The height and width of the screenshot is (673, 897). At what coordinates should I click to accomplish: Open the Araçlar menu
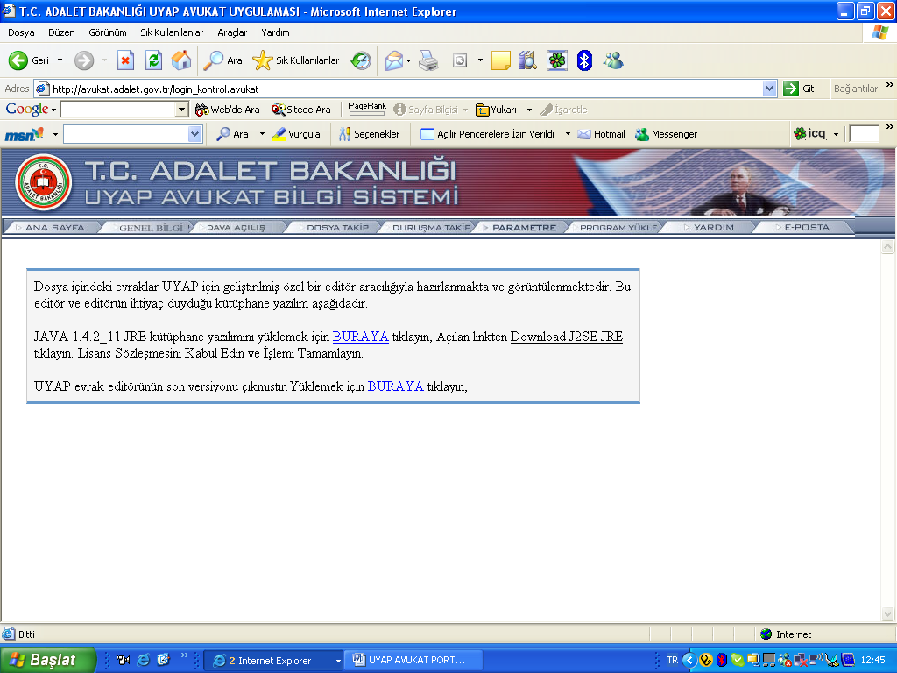pyautogui.click(x=232, y=32)
